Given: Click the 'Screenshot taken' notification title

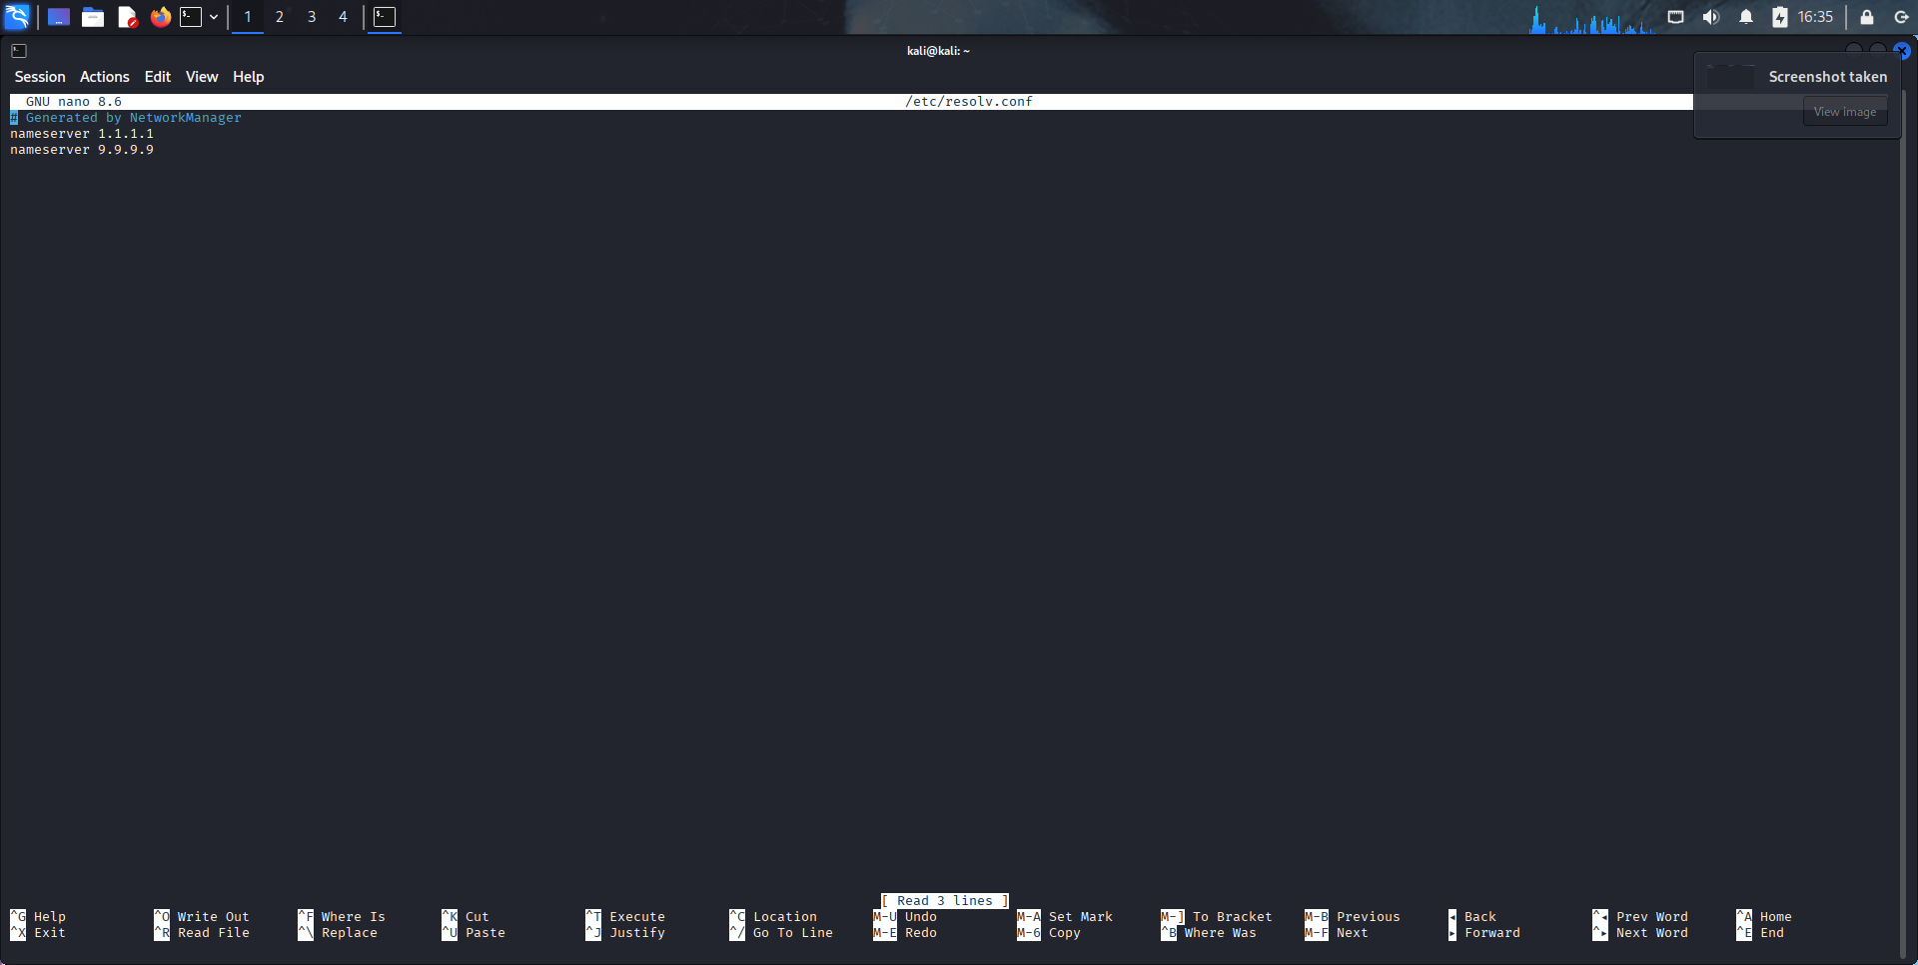Looking at the screenshot, I should [1828, 77].
